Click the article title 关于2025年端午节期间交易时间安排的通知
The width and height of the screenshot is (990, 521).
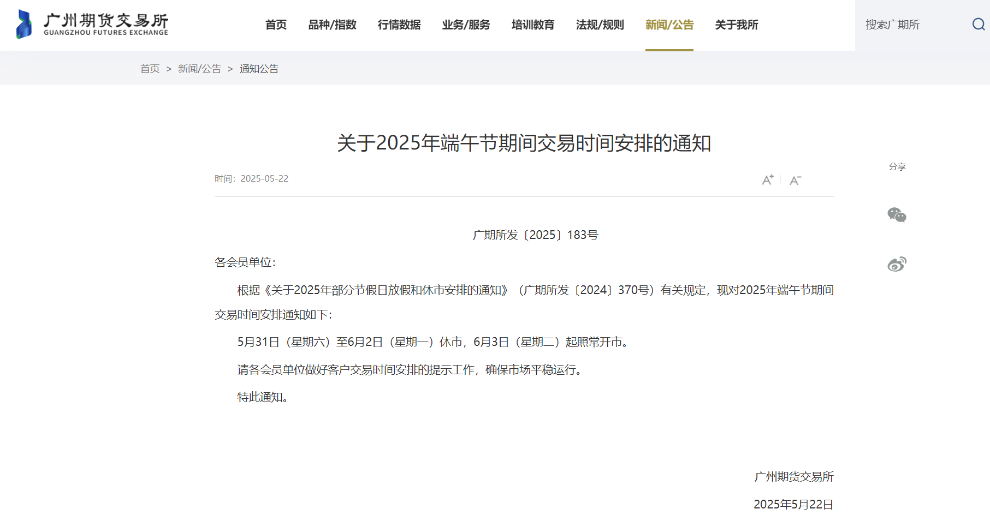coord(524,143)
